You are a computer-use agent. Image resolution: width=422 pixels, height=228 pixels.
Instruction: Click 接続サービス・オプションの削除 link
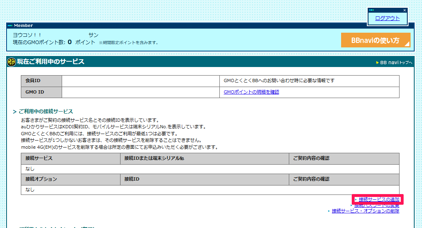[366, 211]
